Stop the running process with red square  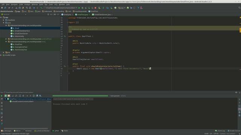[x=95, y=8]
